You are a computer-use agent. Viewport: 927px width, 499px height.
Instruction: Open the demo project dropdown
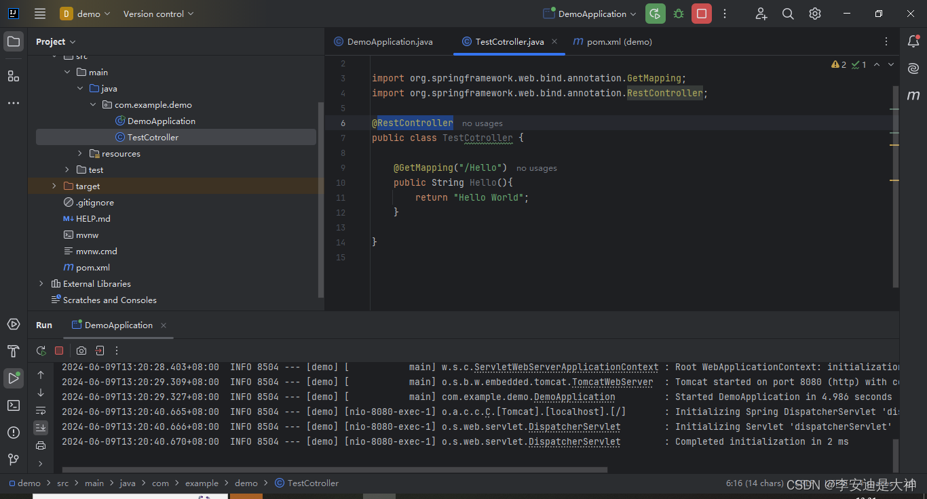click(86, 14)
